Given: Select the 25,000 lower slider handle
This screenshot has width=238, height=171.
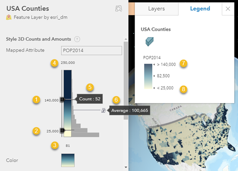Looking at the screenshot, I should pos(62,130).
